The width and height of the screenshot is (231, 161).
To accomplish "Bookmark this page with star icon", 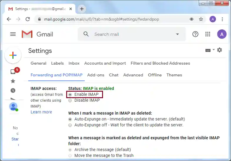I will tap(201, 19).
